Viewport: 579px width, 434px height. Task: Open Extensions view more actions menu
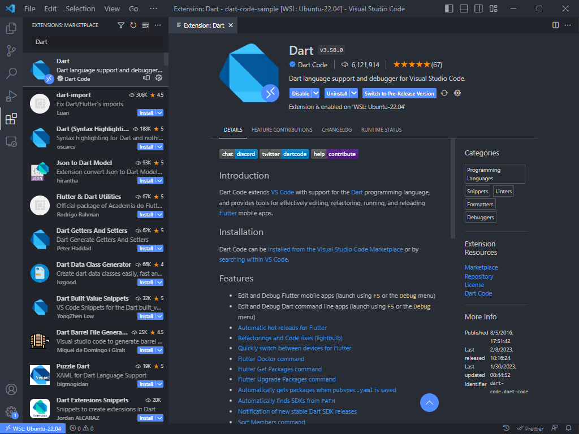pos(158,25)
